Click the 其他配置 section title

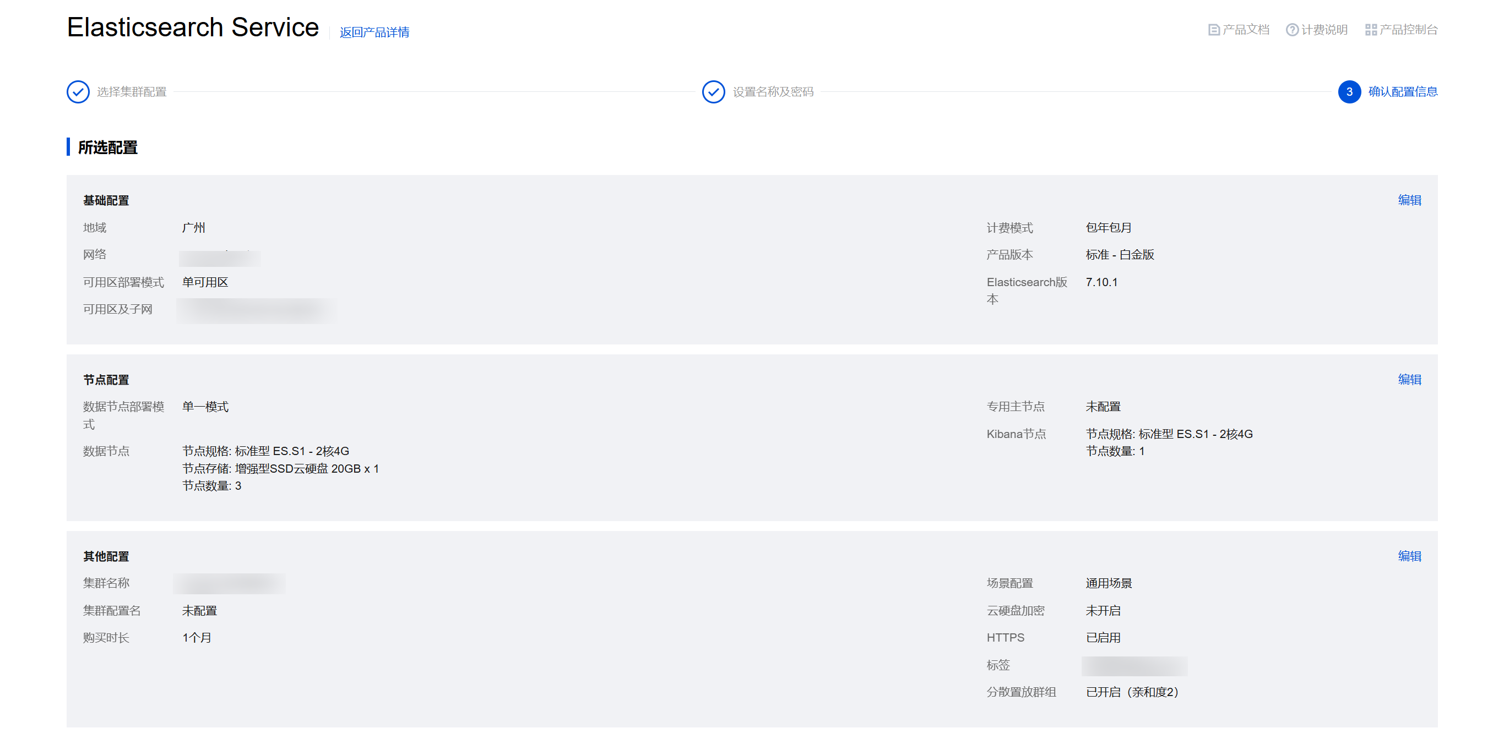pos(106,556)
